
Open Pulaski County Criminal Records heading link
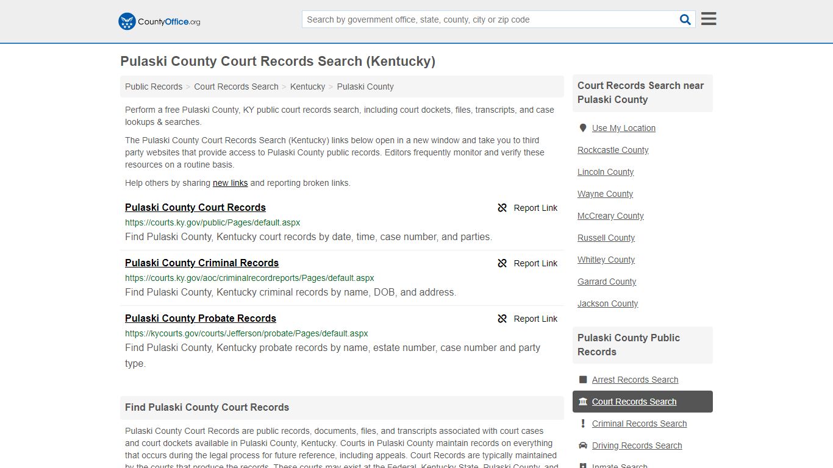tap(202, 263)
